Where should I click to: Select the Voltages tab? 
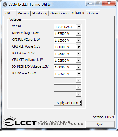78,13
